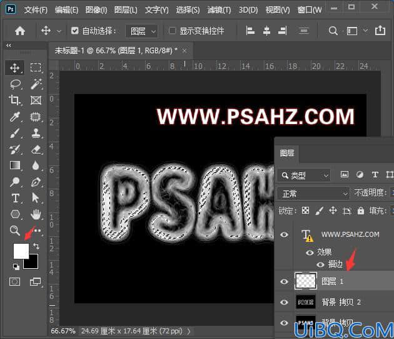This screenshot has height=339, width=394.
Task: Align right edges in options bar
Action: [x=283, y=31]
